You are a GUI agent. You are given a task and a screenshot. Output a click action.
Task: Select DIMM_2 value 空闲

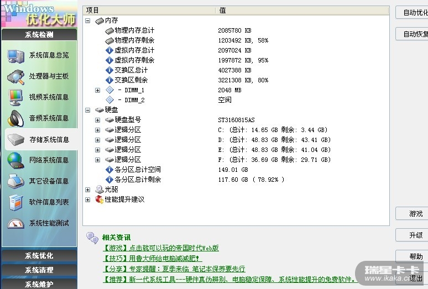[x=225, y=100]
